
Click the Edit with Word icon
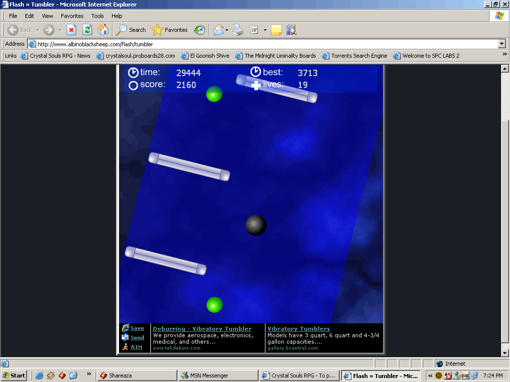click(254, 30)
